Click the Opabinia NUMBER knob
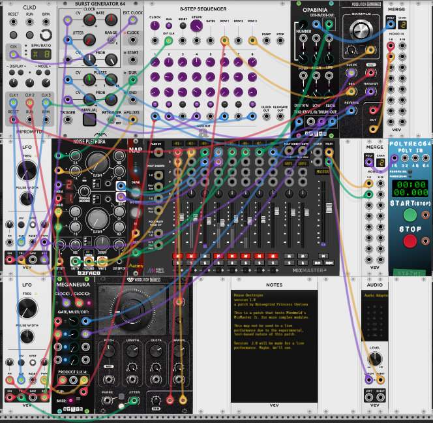Viewport: 433px width, 423px height. click(x=303, y=24)
